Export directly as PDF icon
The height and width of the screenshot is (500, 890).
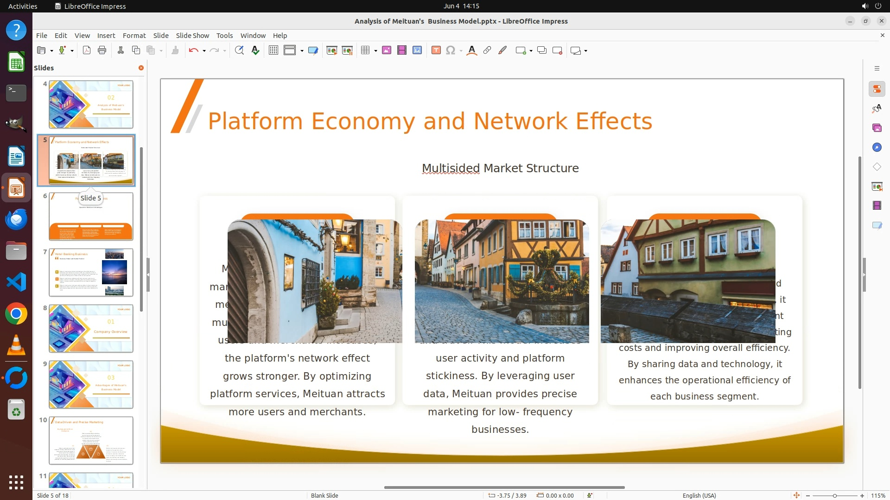87,50
